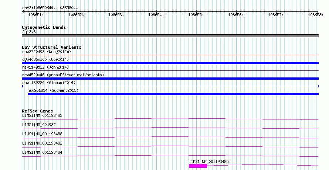Open variant dgv4036n100 (Coe2014) label
This screenshot has width=329, height=170.
coord(45,59)
